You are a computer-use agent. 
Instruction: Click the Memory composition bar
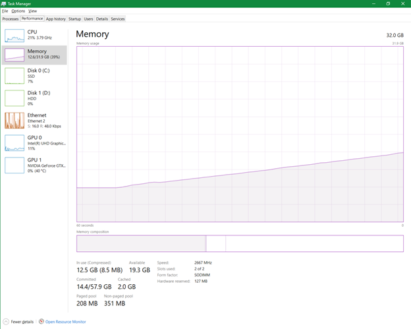239,243
